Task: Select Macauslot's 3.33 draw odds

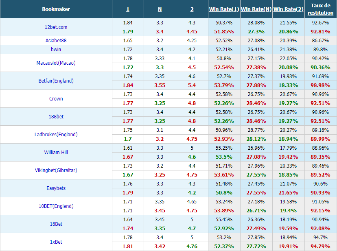Action: 160,59
